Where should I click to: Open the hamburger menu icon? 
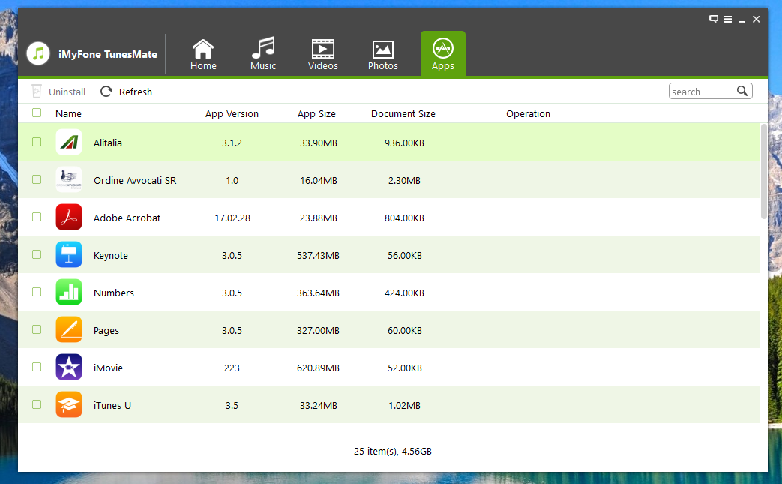(728, 19)
